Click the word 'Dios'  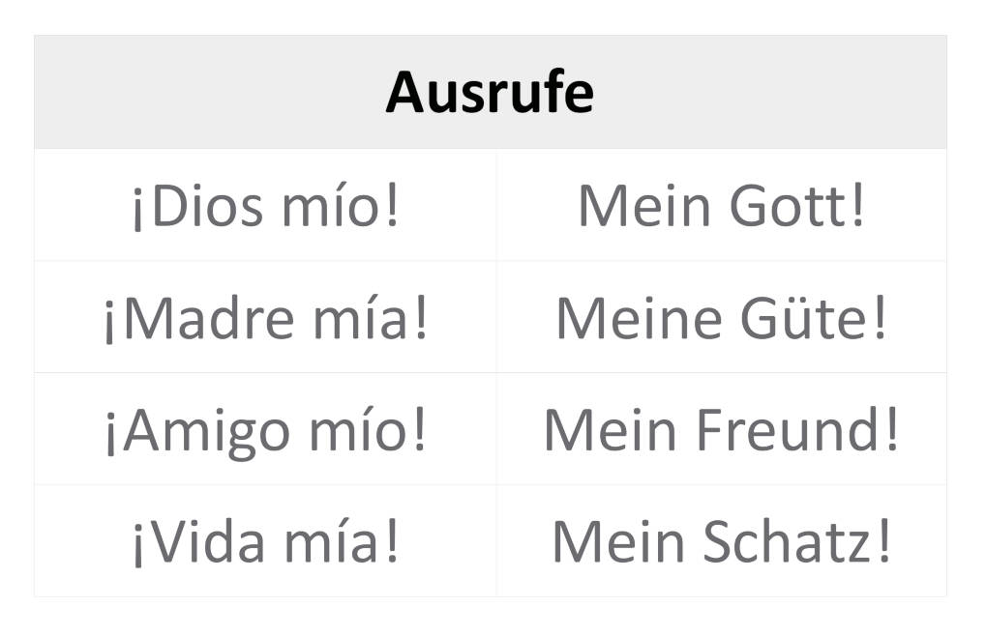tap(206, 206)
